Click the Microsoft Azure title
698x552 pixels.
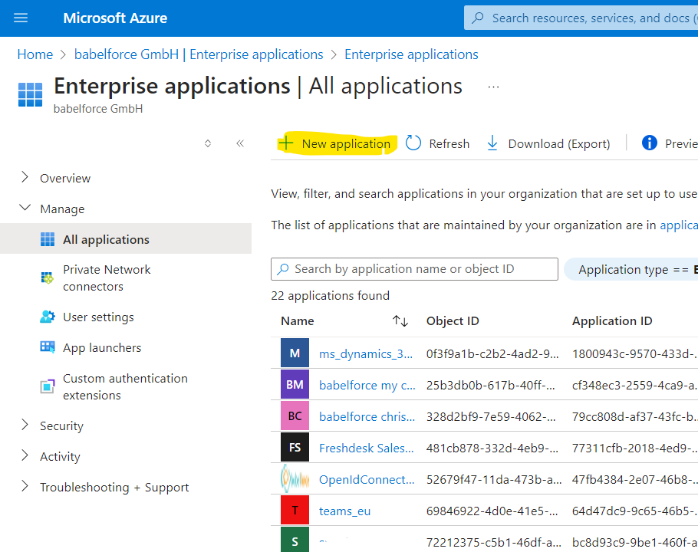click(x=115, y=18)
